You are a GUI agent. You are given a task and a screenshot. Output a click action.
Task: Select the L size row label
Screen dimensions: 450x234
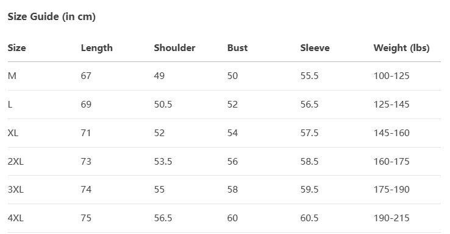pos(10,105)
